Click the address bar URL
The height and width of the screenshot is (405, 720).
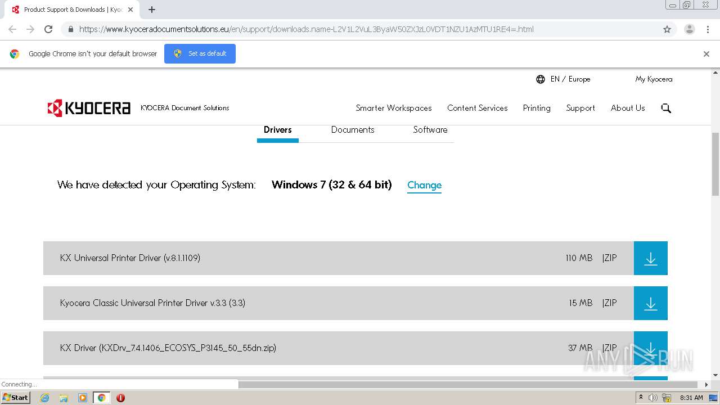coord(307,29)
